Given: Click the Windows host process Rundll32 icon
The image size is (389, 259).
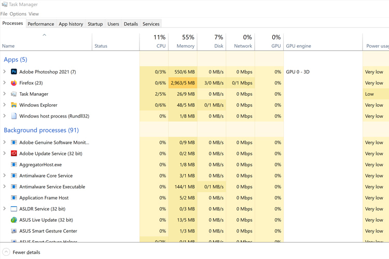Looking at the screenshot, I should 14,116.
